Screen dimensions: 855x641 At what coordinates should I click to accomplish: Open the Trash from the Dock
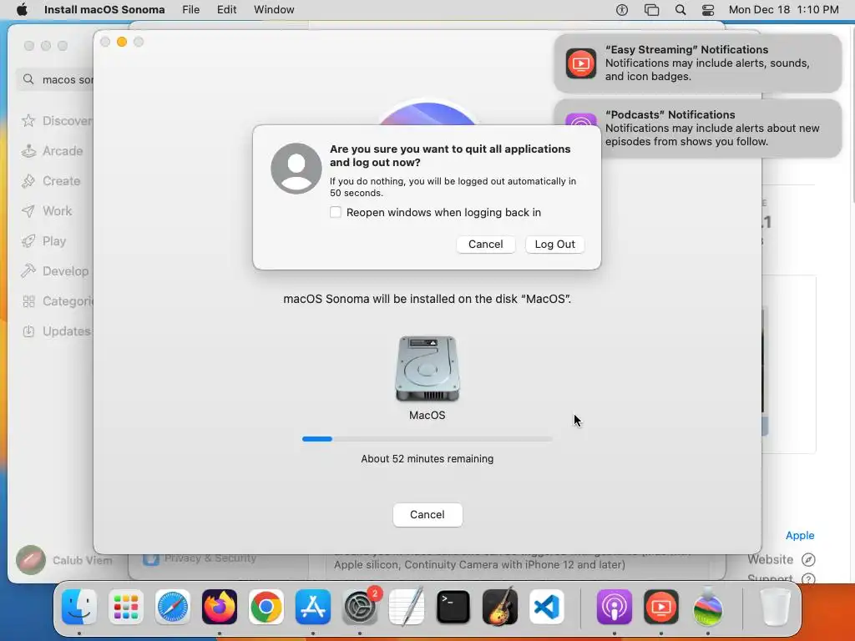776,607
